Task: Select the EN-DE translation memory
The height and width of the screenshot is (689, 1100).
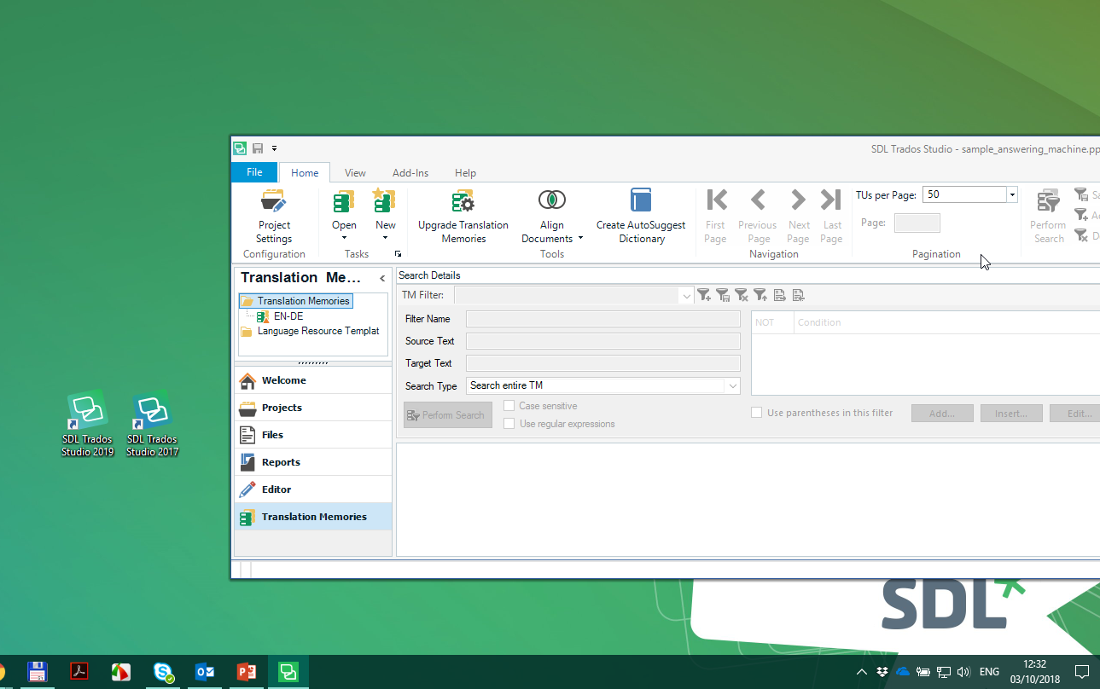Action: [288, 316]
